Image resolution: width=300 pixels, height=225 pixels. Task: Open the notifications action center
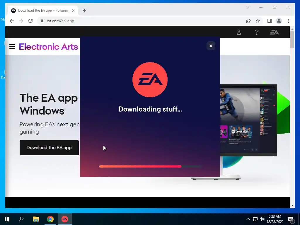click(291, 219)
